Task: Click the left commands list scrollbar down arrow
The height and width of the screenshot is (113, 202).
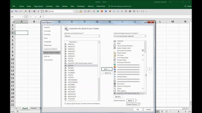Action: (x=99, y=100)
